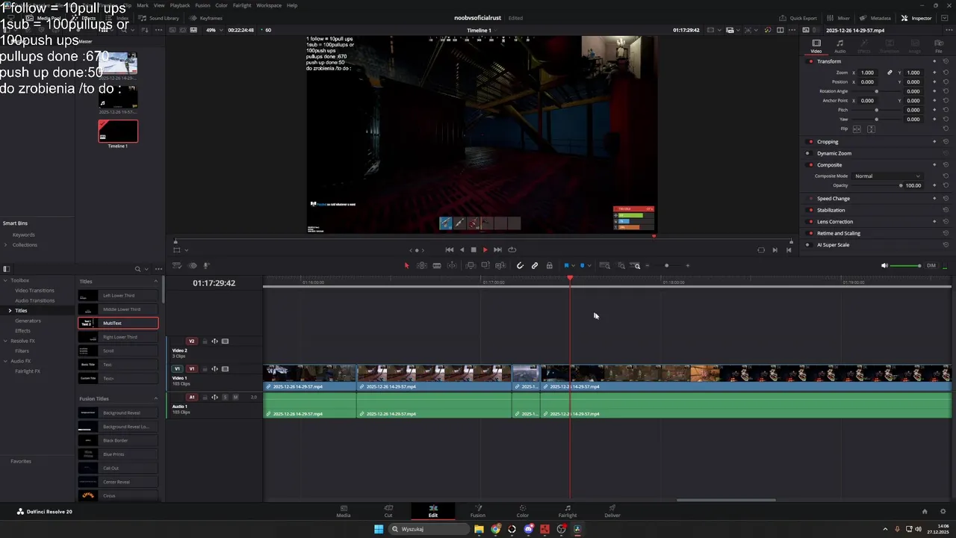This screenshot has width=956, height=538.
Task: Collapse the Fusion Titles list header
Action: tap(156, 398)
